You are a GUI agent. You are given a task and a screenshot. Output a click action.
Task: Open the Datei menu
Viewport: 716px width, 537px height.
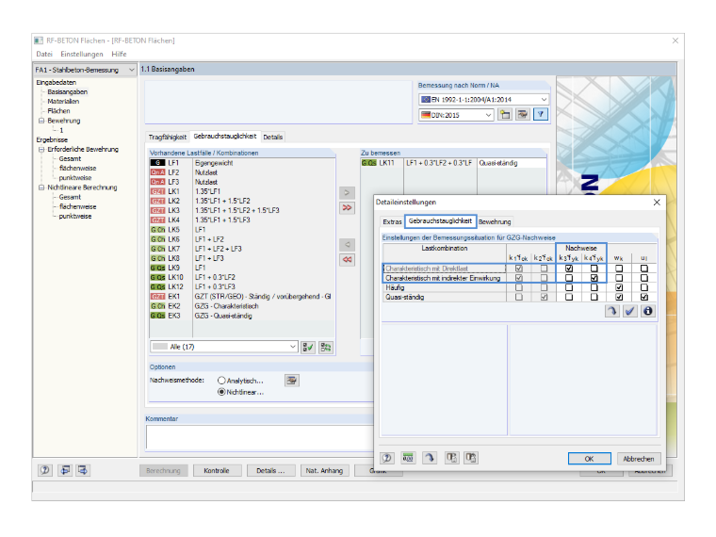coord(44,54)
